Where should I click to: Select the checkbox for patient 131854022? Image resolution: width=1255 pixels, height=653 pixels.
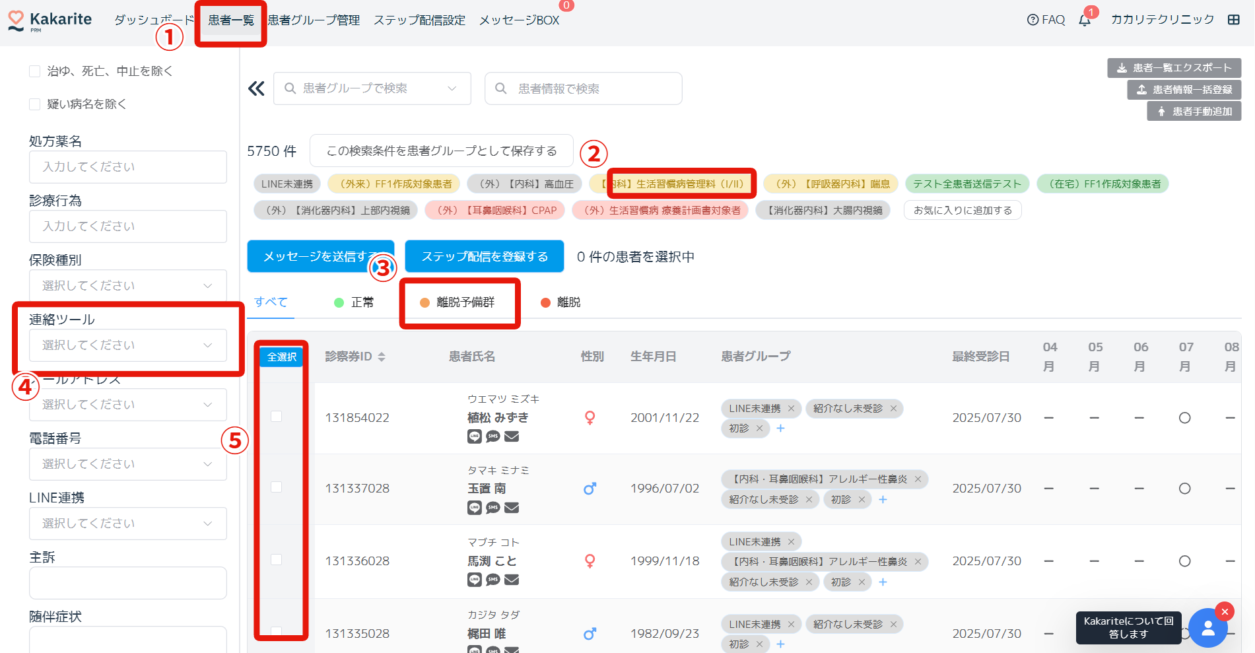pyautogui.click(x=276, y=417)
